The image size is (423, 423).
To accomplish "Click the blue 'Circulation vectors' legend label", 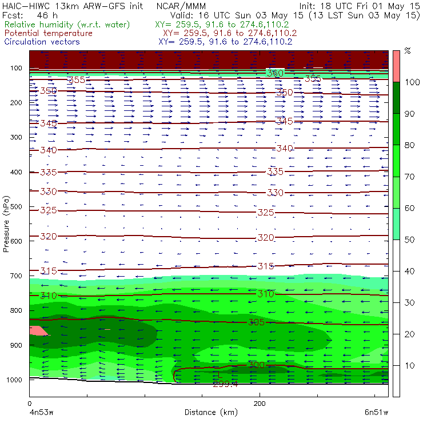I will (42, 42).
